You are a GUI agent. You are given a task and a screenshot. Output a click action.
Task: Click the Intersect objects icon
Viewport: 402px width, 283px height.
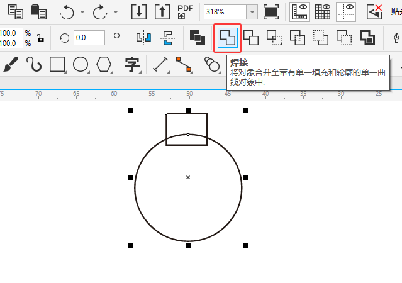point(274,38)
